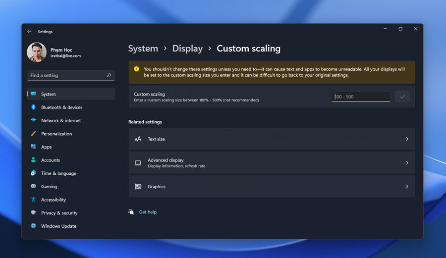Expand Advanced display chevron arrow
446x258 pixels.
(x=407, y=163)
